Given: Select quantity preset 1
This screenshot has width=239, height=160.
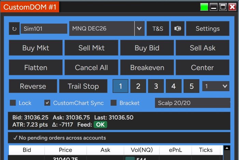Looking at the screenshot, I should coord(121,86).
